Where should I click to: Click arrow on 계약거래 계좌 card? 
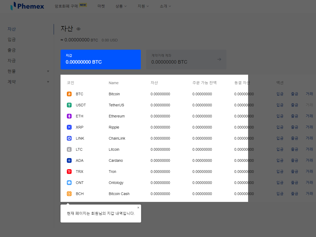pyautogui.click(x=219, y=59)
